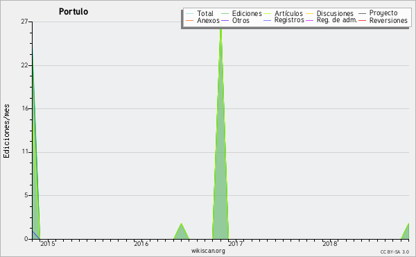
Task: Click the 2015 x-axis label
Action: point(48,244)
